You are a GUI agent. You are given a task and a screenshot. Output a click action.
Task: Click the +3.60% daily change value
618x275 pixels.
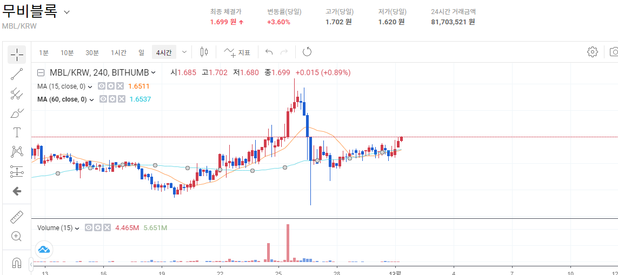click(278, 22)
